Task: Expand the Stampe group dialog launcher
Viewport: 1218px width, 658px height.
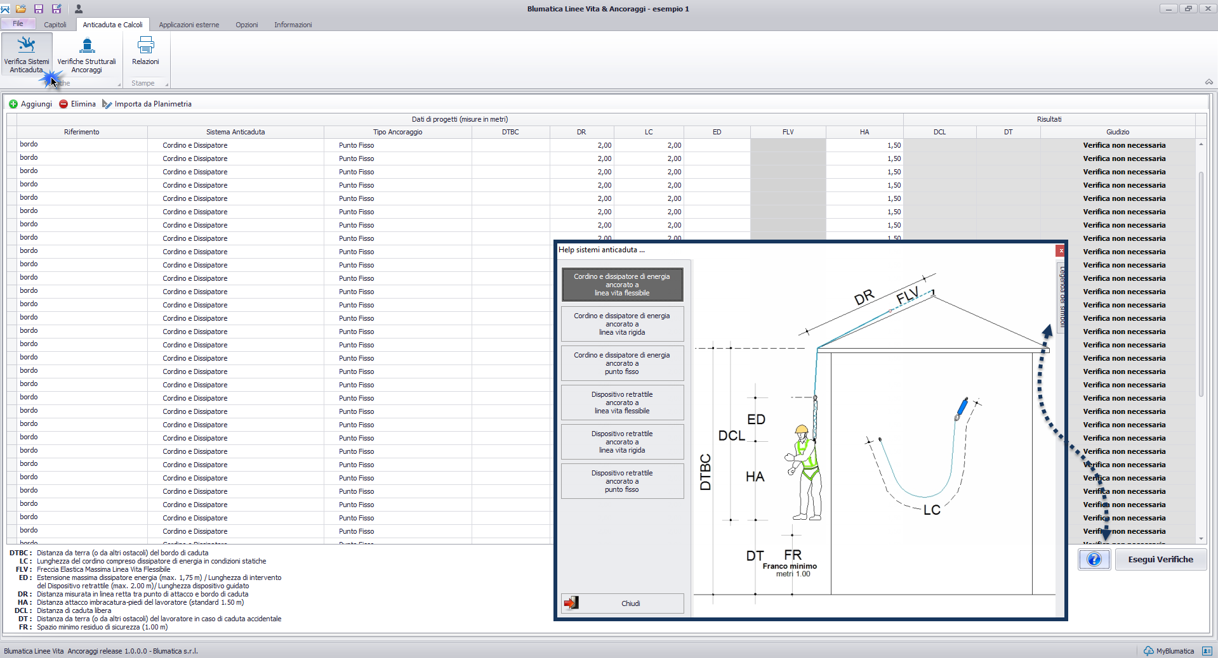Action: tap(167, 84)
